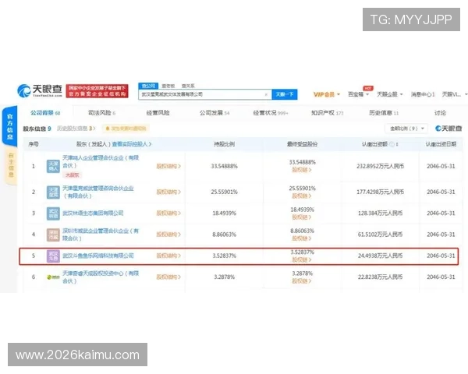Open the 自主信息 side tab
Screen dimensions: 468x374
(x=11, y=166)
